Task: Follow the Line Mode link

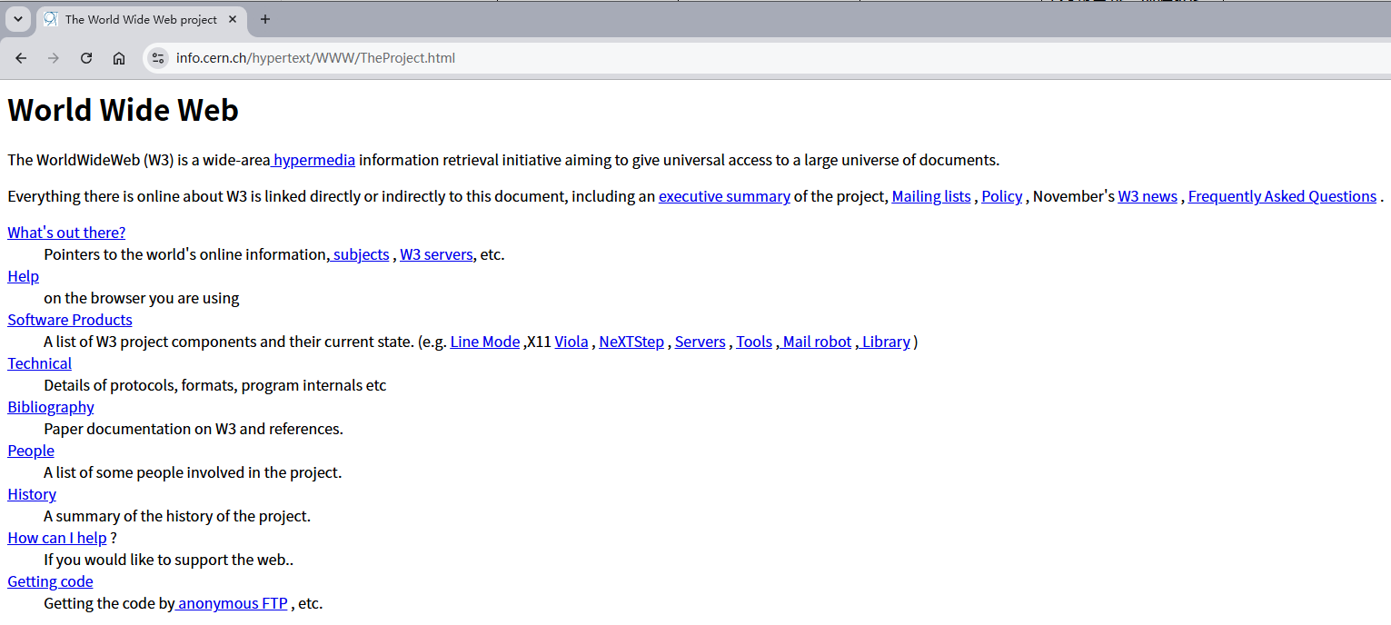Action: (485, 342)
